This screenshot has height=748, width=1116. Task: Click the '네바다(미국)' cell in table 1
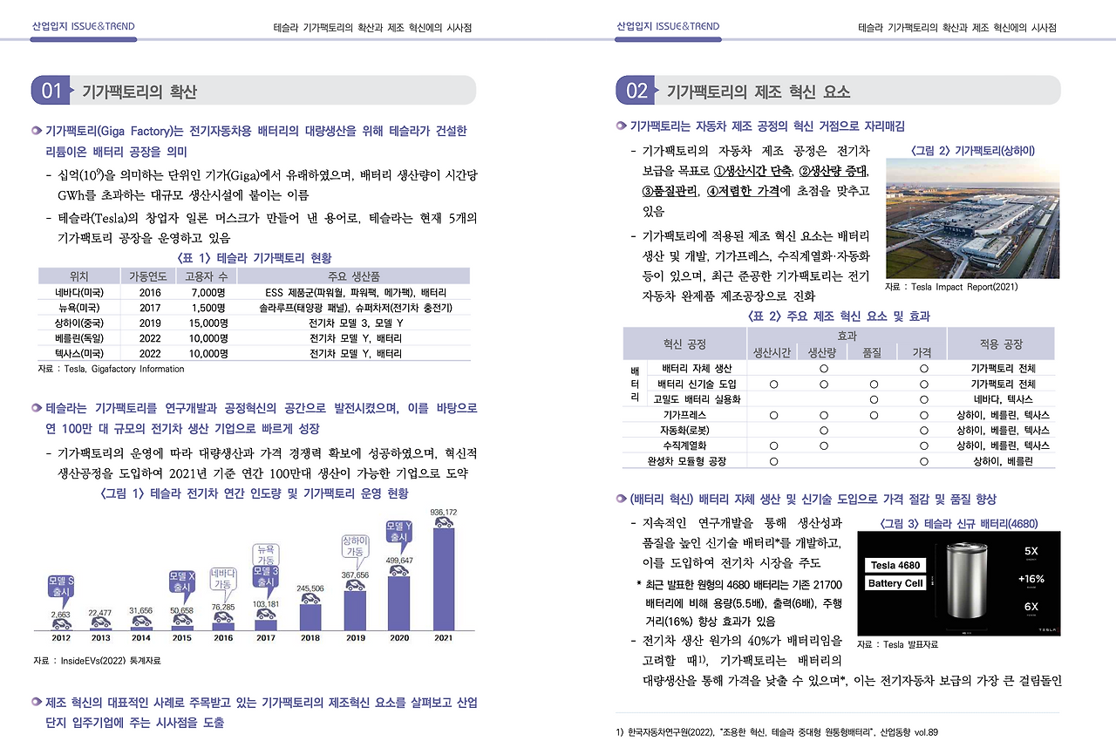pyautogui.click(x=79, y=292)
